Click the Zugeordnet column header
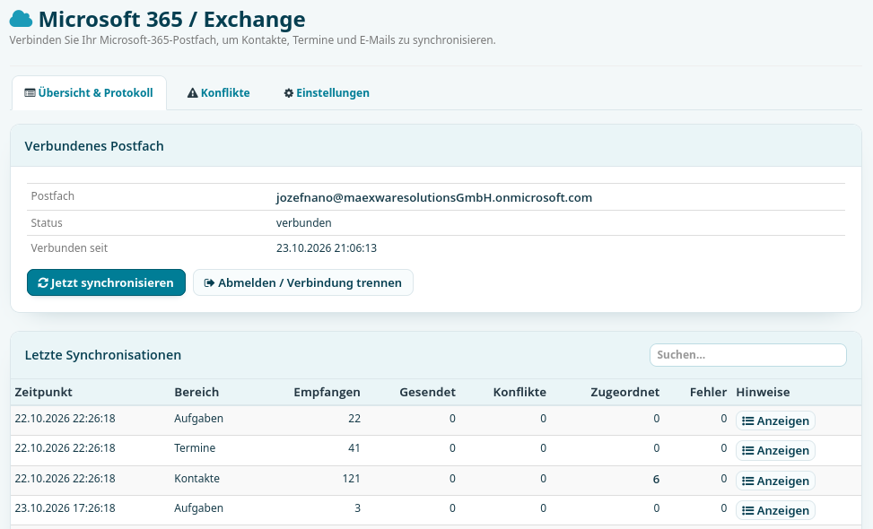Image resolution: width=873 pixels, height=529 pixels. click(x=624, y=392)
